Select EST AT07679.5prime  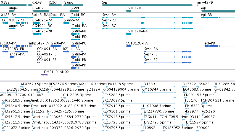click(22, 87)
